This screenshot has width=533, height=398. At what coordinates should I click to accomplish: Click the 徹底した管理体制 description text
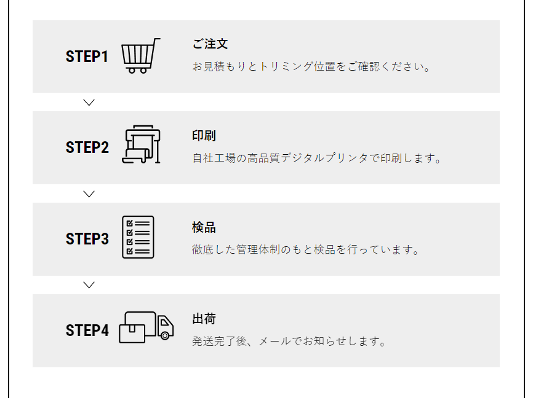click(305, 250)
